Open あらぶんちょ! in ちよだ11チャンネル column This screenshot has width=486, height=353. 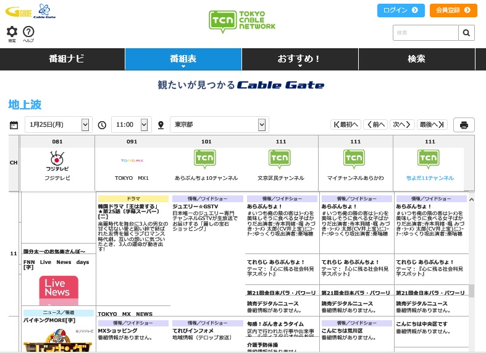coord(414,206)
